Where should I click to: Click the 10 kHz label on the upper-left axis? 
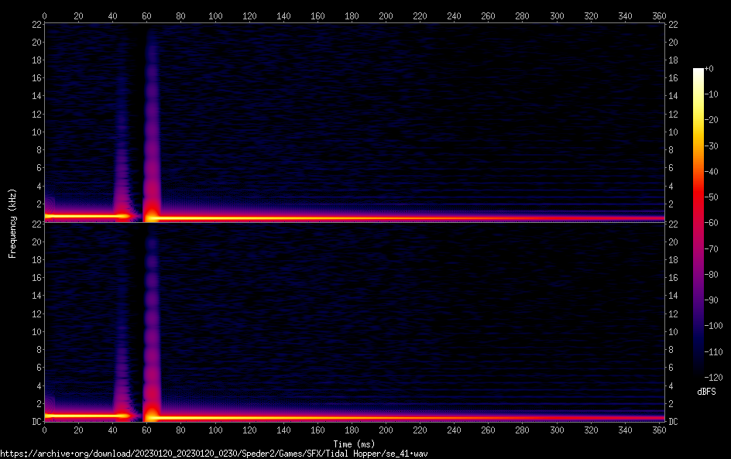pyautogui.click(x=36, y=132)
